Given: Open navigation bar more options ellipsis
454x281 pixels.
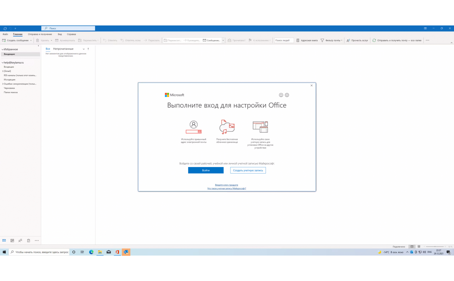Looking at the screenshot, I should coord(37,241).
